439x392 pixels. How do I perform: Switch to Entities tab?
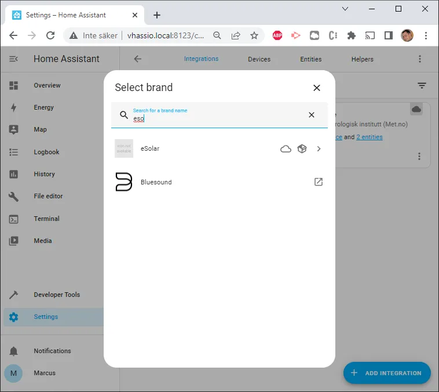point(311,59)
